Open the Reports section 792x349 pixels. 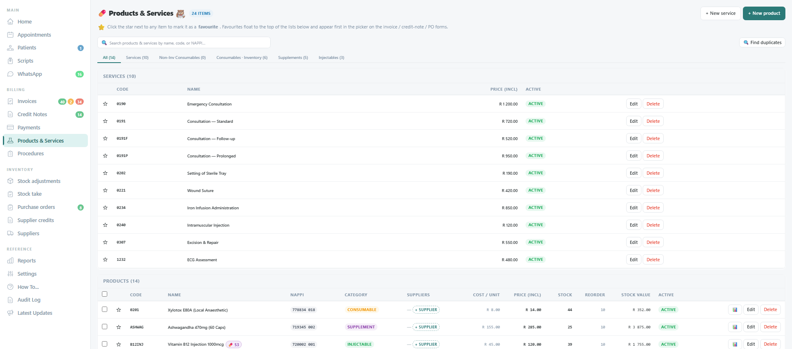click(45, 261)
